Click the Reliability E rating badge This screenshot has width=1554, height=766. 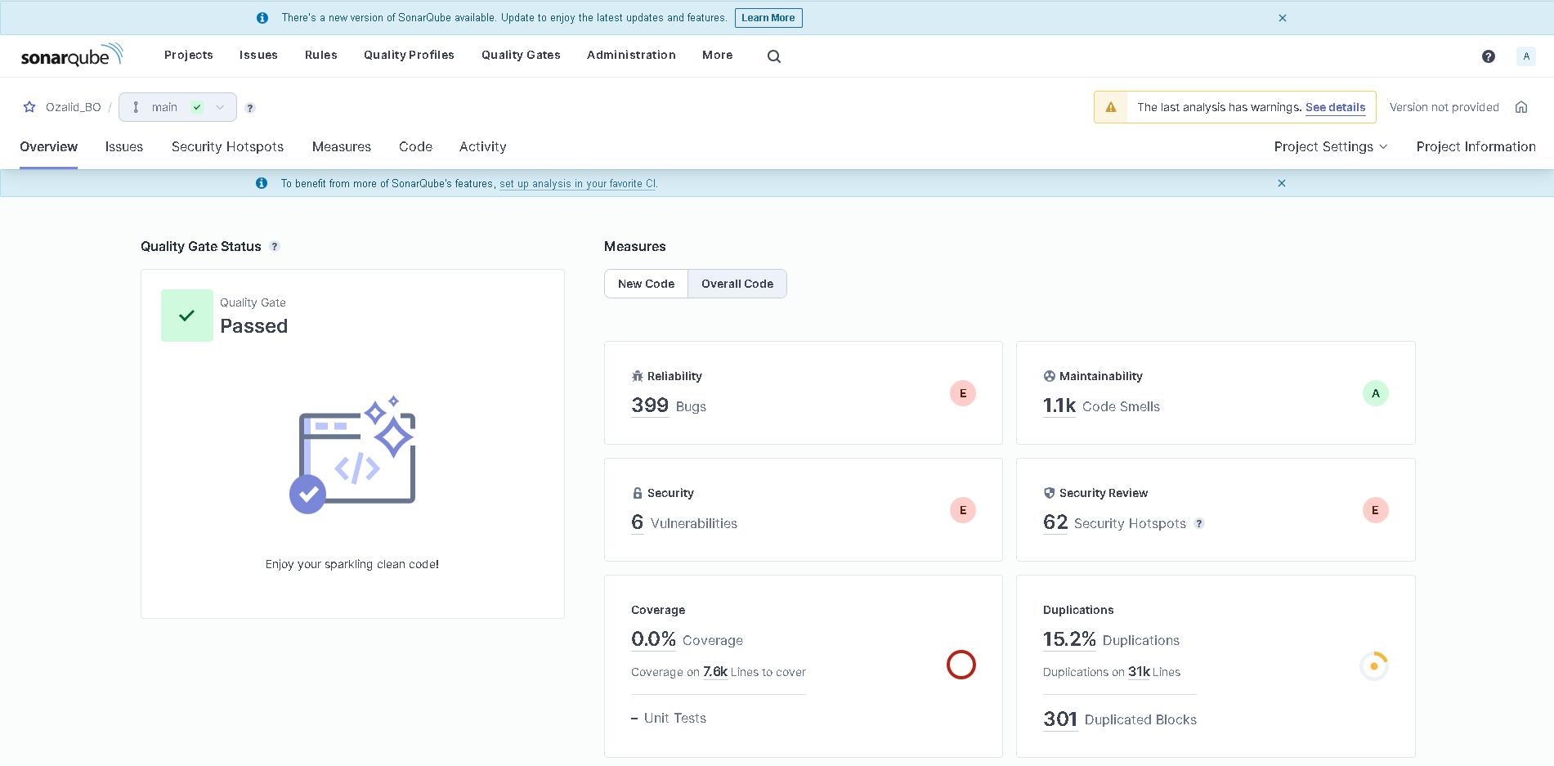tap(962, 393)
